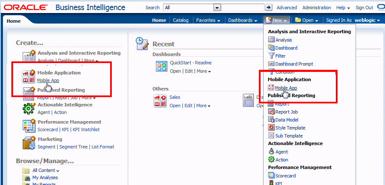Click the Agent robot icon in menu
Viewport: 385px width, 185px height.
(x=271, y=152)
